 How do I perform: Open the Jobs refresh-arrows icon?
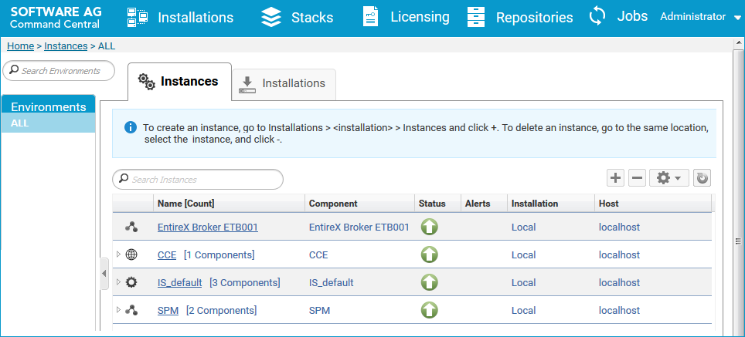tap(597, 16)
